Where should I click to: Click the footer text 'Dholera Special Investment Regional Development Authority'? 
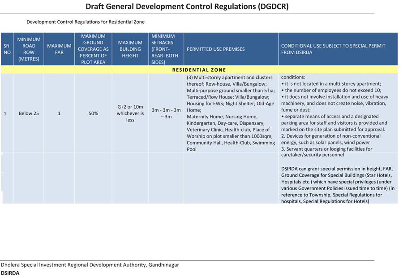coord(90,265)
